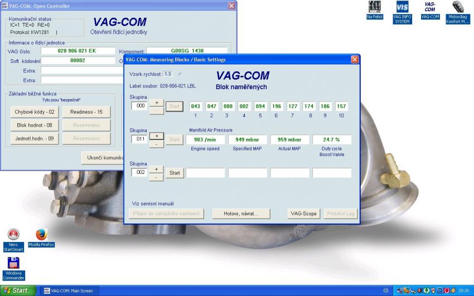This screenshot has width=474, height=296.
Task: Click the second Extra field
Action: (x=82, y=80)
